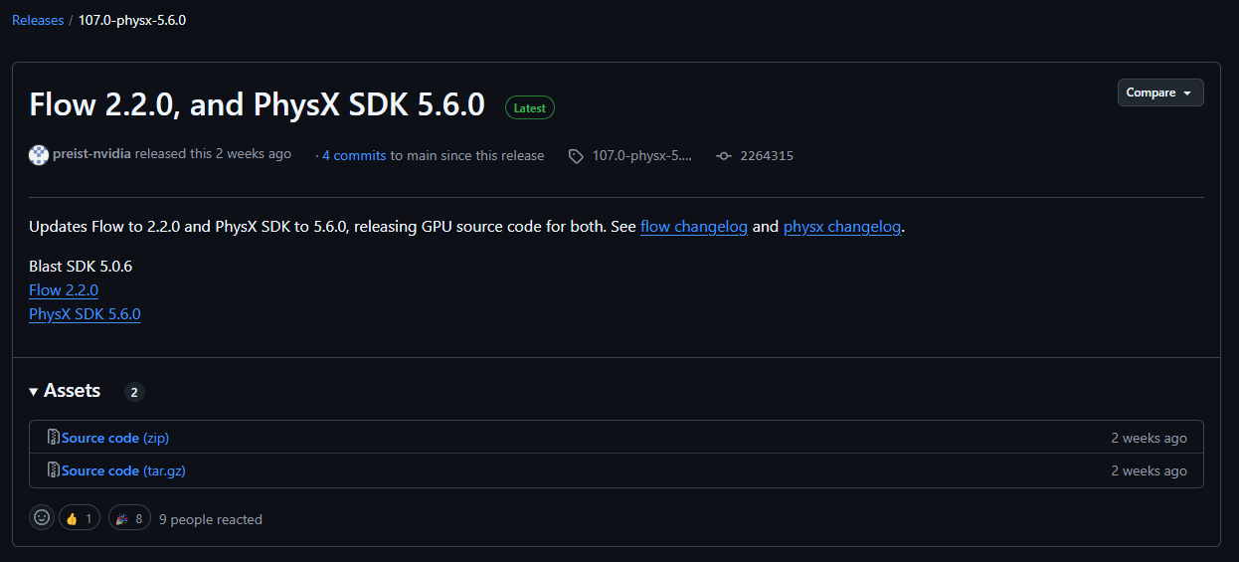The width and height of the screenshot is (1239, 562).
Task: Follow the Flow 2.2.0 link
Action: [64, 290]
